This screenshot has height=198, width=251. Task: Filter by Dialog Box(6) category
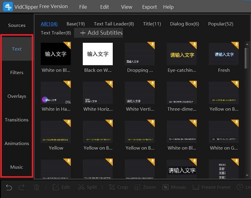click(x=184, y=24)
